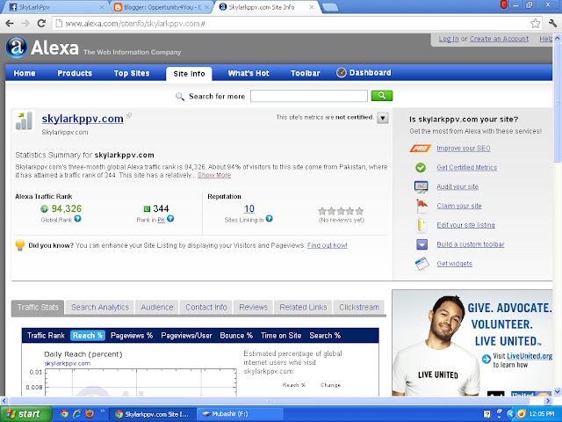Click the green search button

click(382, 96)
